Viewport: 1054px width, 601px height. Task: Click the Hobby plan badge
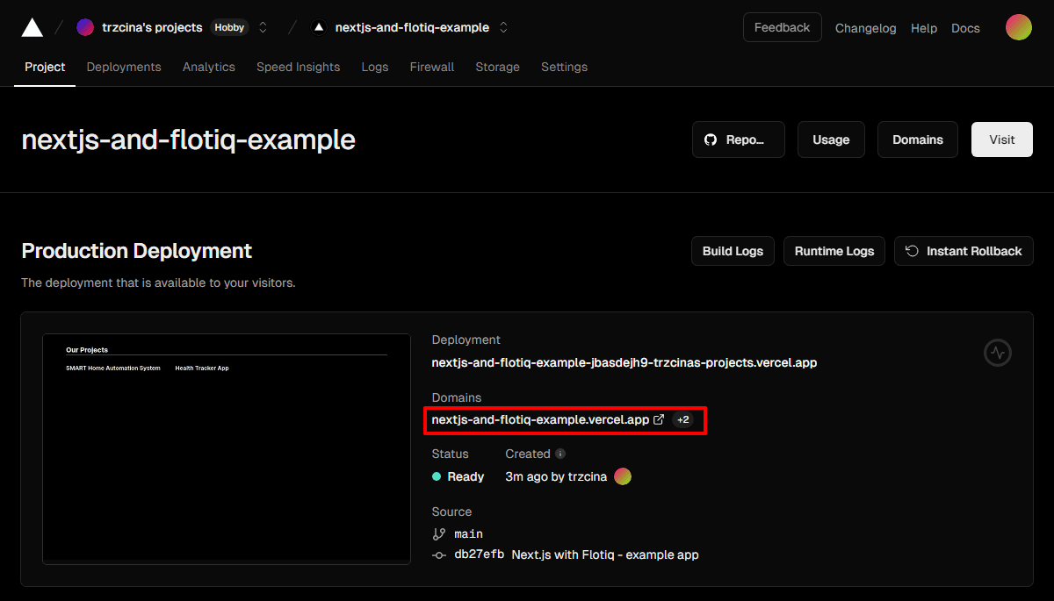click(x=229, y=27)
